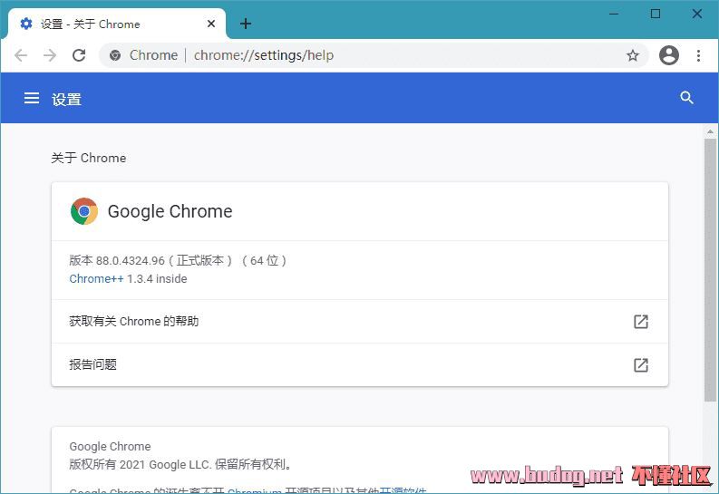Open the Chrome three-dot menu

tap(698, 55)
